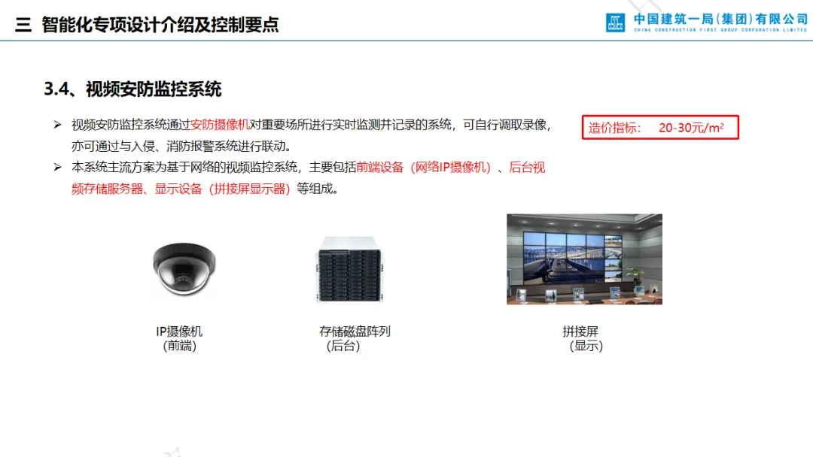Click the second arrow bullet point icon
The image size is (813, 457).
tap(57, 167)
